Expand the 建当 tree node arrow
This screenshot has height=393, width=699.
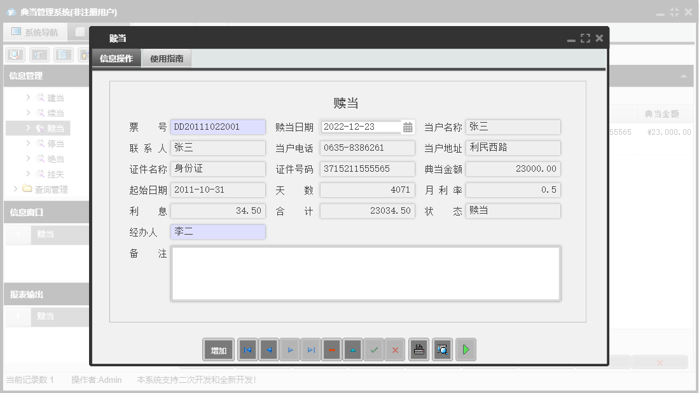[29, 97]
